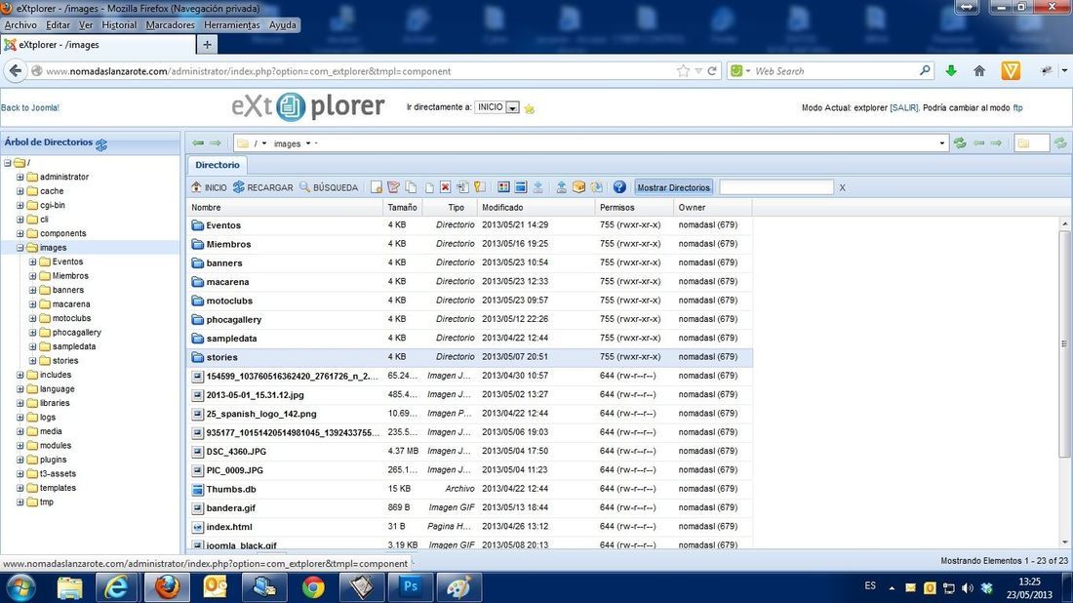
Task: Toggle the Mostrar Directorios button
Action: (x=673, y=187)
